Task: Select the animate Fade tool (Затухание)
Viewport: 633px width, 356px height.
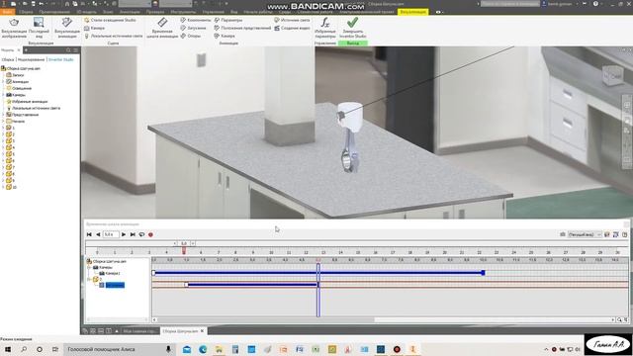Action: click(x=194, y=28)
